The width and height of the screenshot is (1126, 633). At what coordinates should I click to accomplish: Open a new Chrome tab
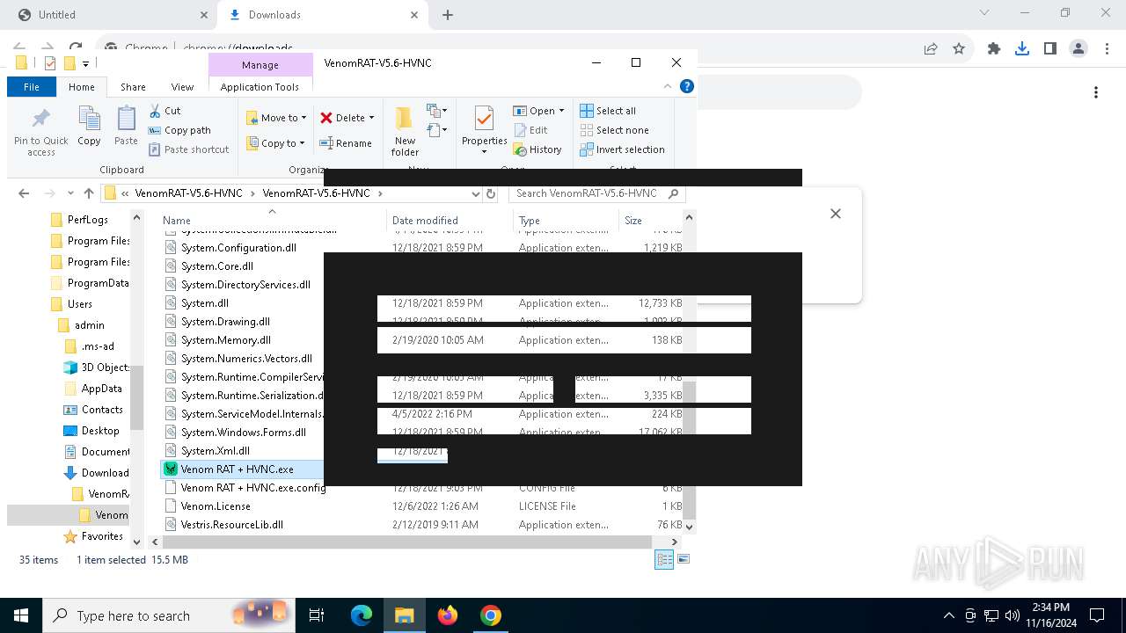[x=448, y=15]
